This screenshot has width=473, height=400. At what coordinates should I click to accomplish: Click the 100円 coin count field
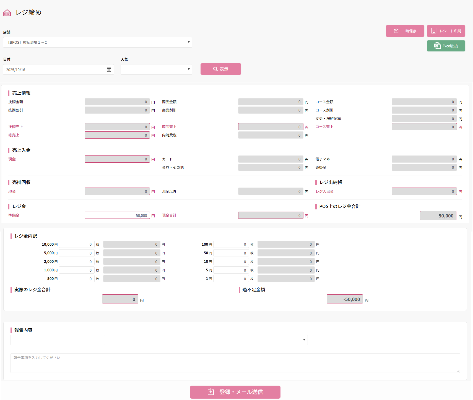tap(231, 245)
